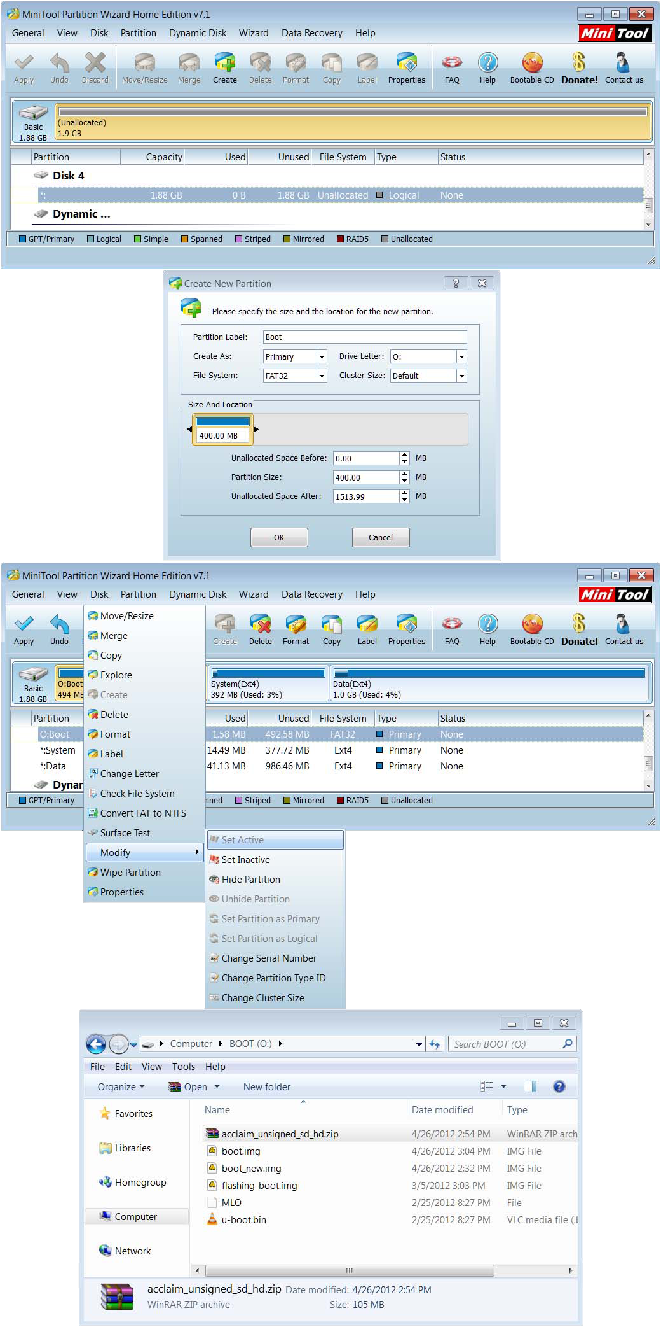Click the Back arrow in Explorer window

click(x=96, y=1044)
